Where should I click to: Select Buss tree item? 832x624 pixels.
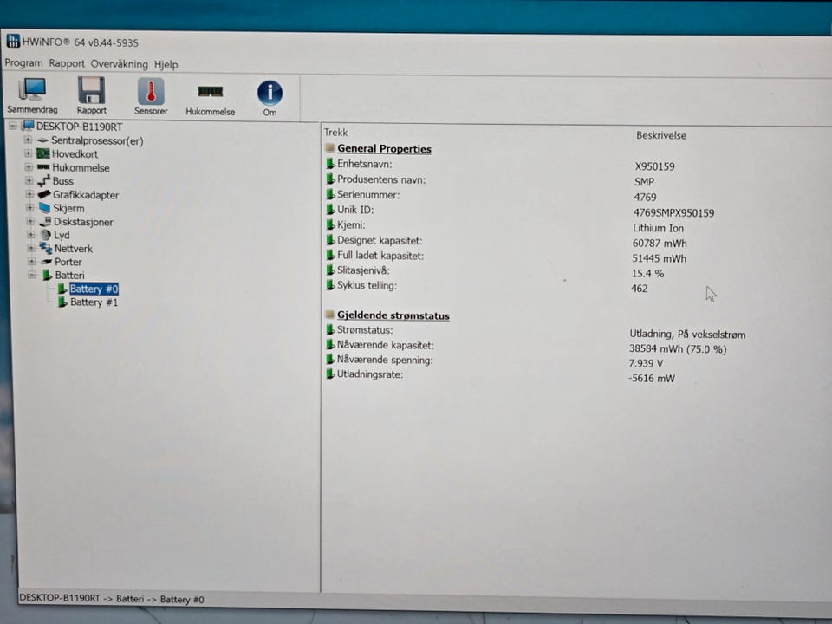[62, 181]
